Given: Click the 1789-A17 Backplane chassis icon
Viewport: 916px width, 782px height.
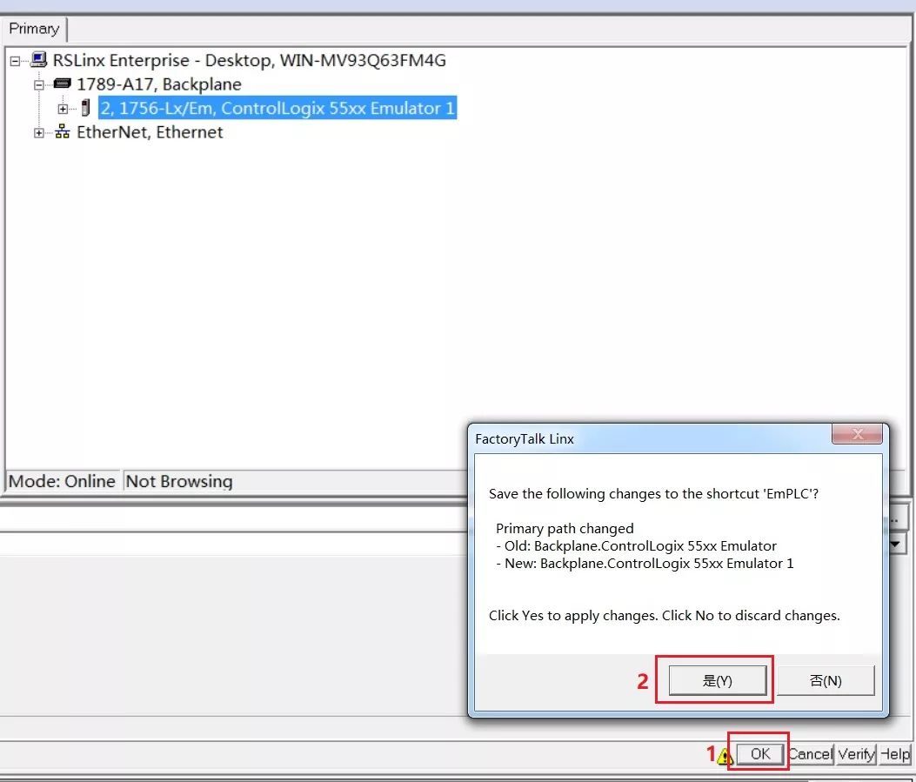Looking at the screenshot, I should click(62, 84).
